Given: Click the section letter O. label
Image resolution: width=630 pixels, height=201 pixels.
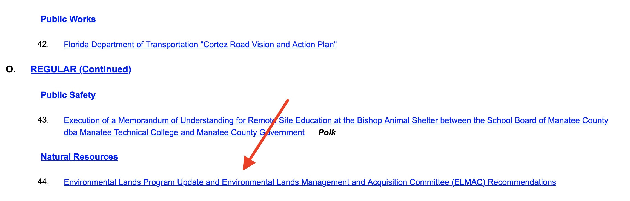Looking at the screenshot, I should pos(11,69).
